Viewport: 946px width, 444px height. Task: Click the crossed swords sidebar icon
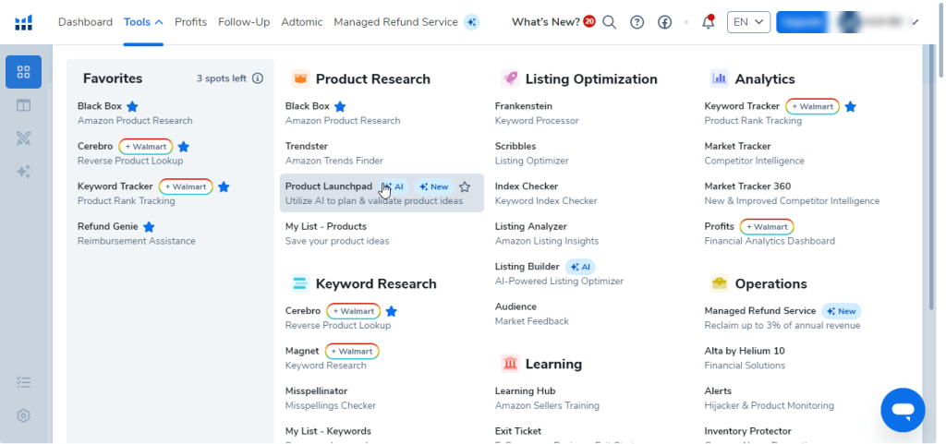(23, 138)
